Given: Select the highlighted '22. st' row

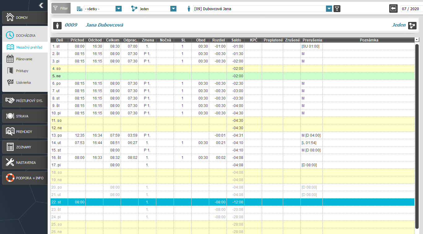Looking at the screenshot, I should tap(232, 202).
